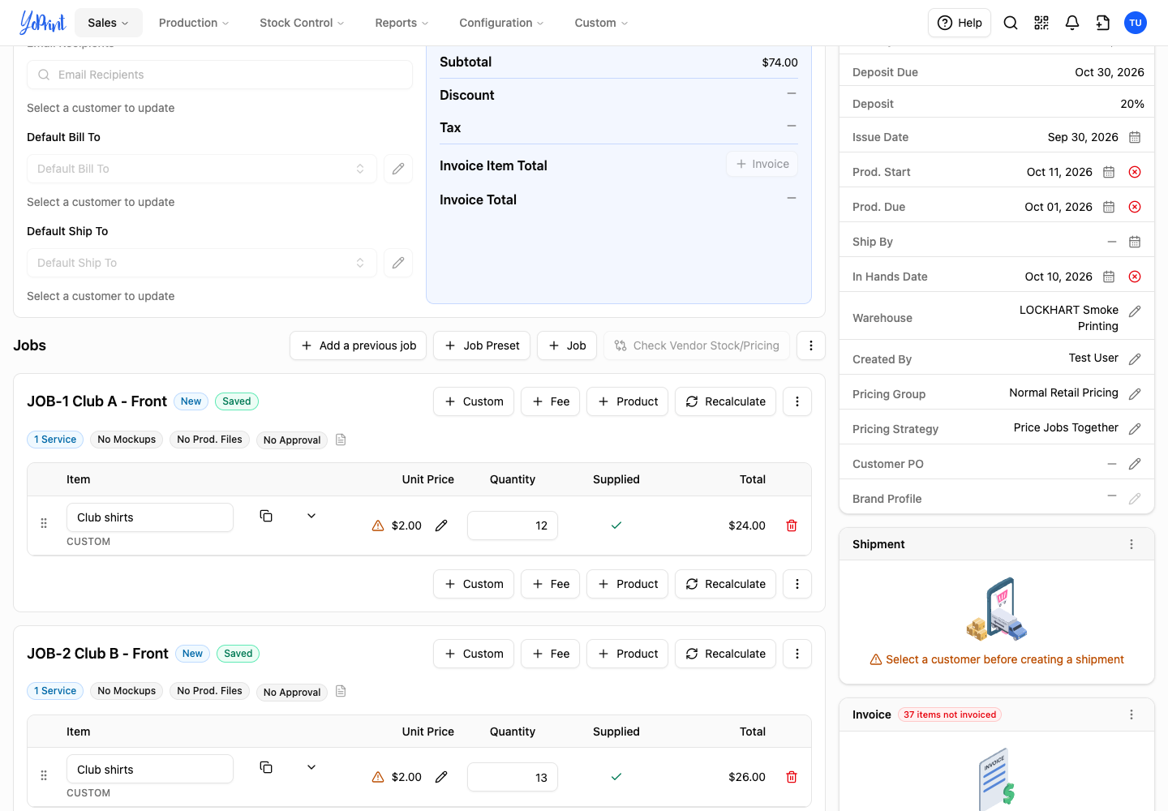Edit the Customer PO pencil
The width and height of the screenshot is (1168, 811).
1135,464
